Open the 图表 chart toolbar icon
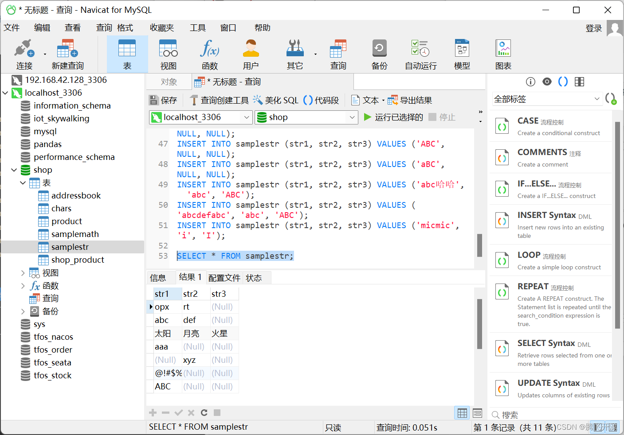The image size is (624, 435). [503, 54]
